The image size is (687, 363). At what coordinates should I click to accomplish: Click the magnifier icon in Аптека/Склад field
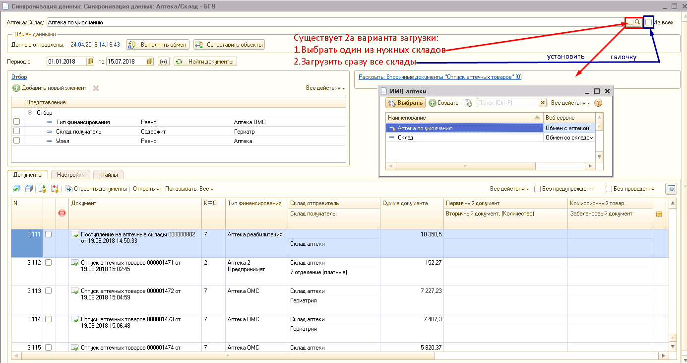(x=637, y=22)
